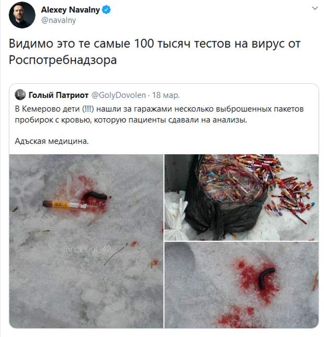The image size is (324, 337).
Task: Open the 18 мар. timestamp link
Action: pyautogui.click(x=166, y=95)
